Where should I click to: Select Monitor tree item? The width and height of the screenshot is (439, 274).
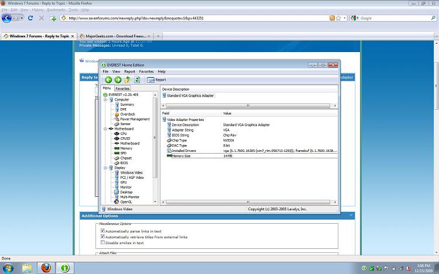pyautogui.click(x=126, y=188)
